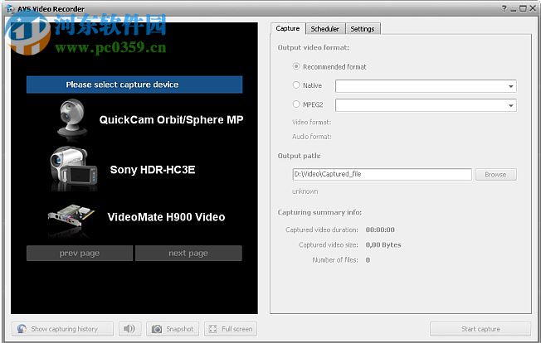Select the QuickCam webcam device icon
This screenshot has width=541, height=343.
click(72, 119)
